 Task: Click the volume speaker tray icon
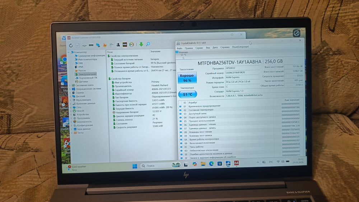[x=283, y=161]
